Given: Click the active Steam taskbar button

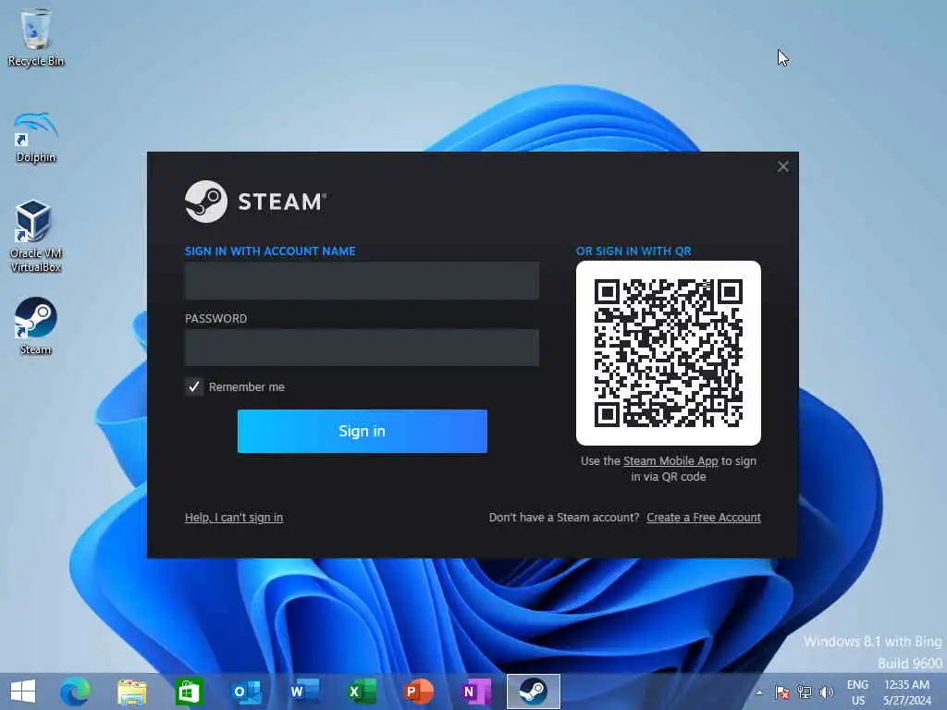Looking at the screenshot, I should (534, 692).
